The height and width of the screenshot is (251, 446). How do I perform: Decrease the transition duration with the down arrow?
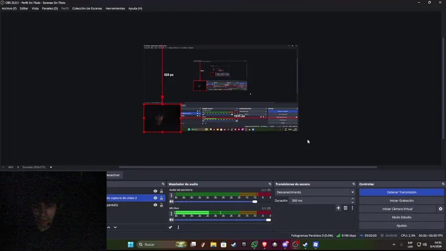point(353,202)
